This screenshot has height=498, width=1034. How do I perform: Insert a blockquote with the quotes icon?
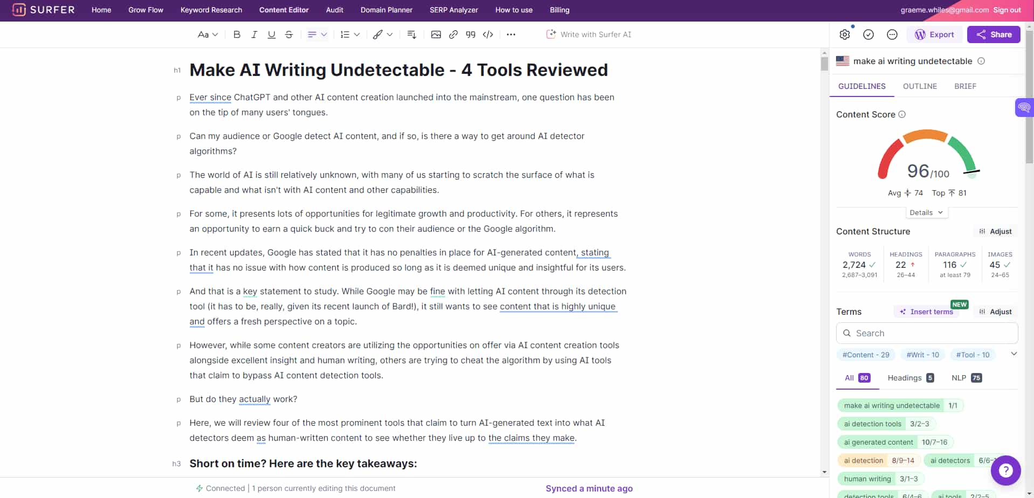[x=470, y=34]
